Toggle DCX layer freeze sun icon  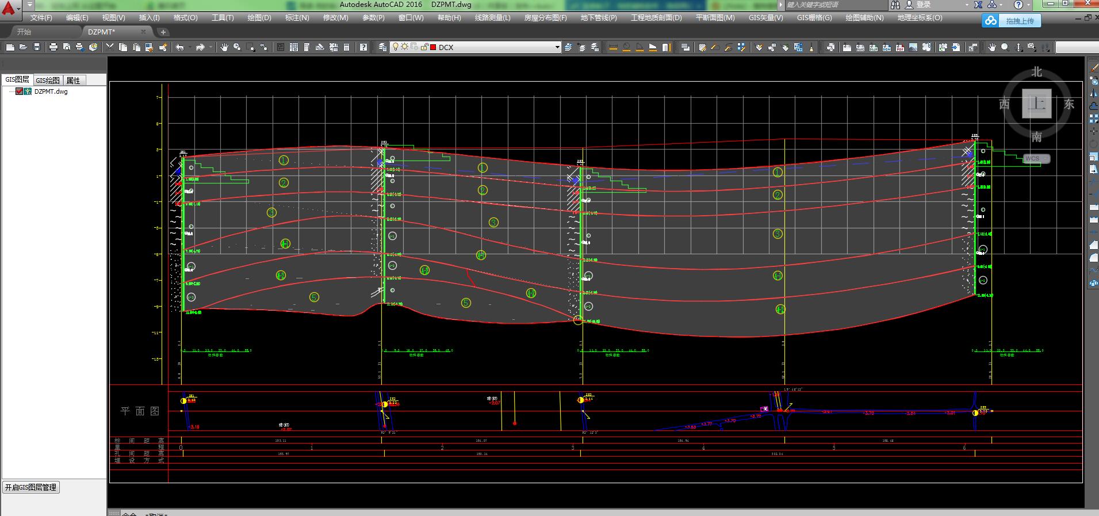(404, 47)
